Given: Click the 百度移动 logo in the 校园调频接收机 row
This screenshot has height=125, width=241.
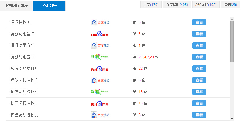Looking at the screenshot, I should point(100,115).
